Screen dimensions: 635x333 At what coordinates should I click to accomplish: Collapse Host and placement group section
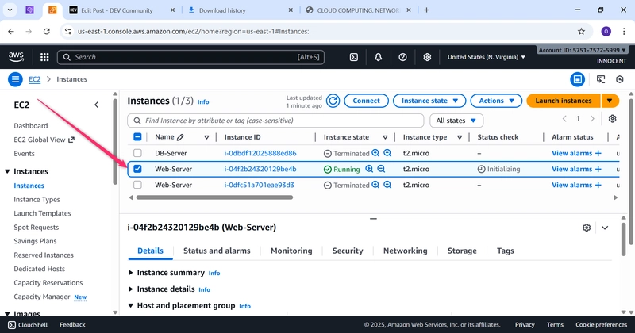coord(130,305)
